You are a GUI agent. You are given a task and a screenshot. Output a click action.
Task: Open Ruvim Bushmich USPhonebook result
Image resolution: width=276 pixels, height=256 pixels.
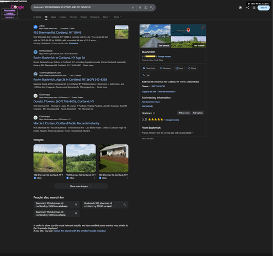tap(59, 58)
